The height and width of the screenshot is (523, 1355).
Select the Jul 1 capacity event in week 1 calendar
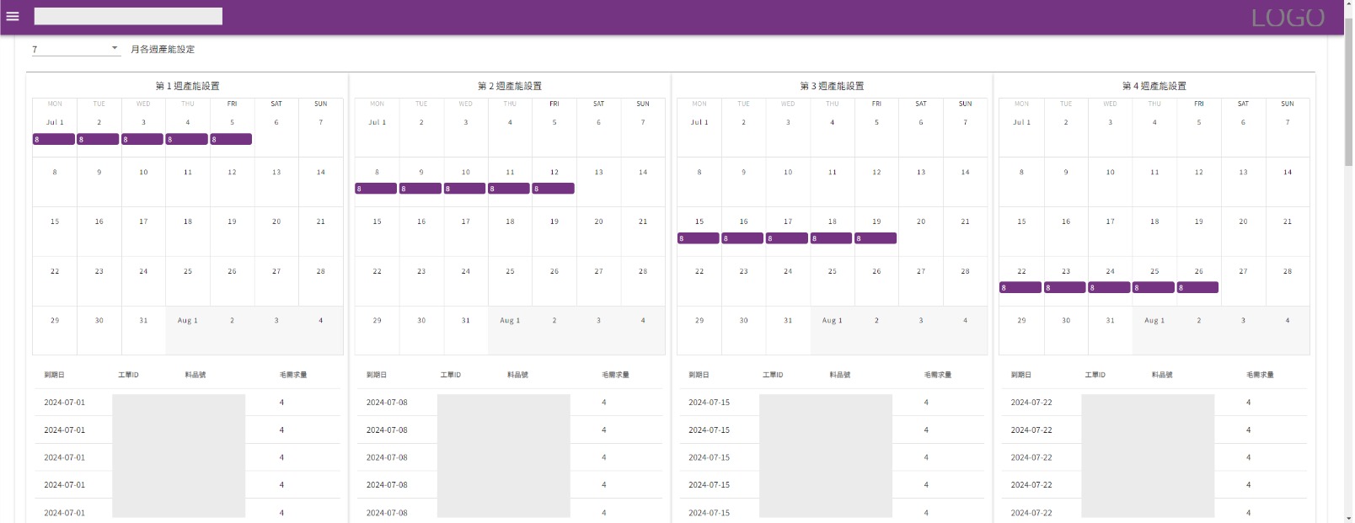(54, 140)
